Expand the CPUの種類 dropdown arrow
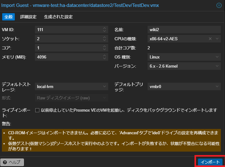This screenshot has height=167, width=225. click(x=217, y=39)
